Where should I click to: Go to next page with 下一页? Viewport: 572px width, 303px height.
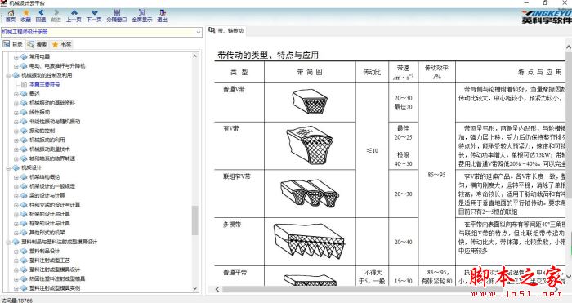point(94,16)
